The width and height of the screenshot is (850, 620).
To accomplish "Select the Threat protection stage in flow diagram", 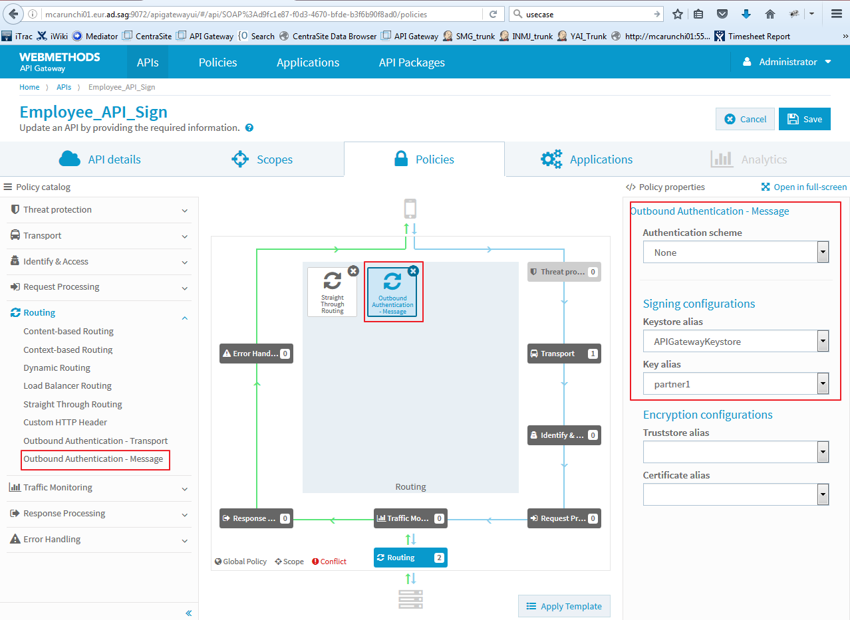I will click(564, 272).
